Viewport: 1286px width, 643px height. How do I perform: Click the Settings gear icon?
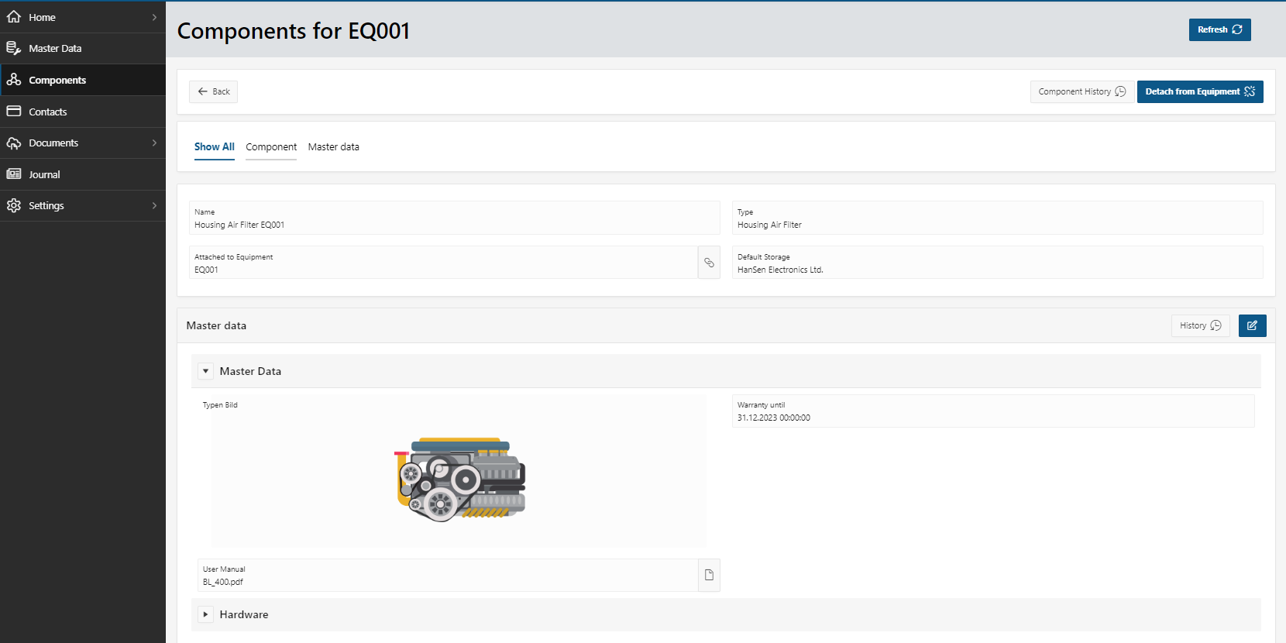(14, 205)
